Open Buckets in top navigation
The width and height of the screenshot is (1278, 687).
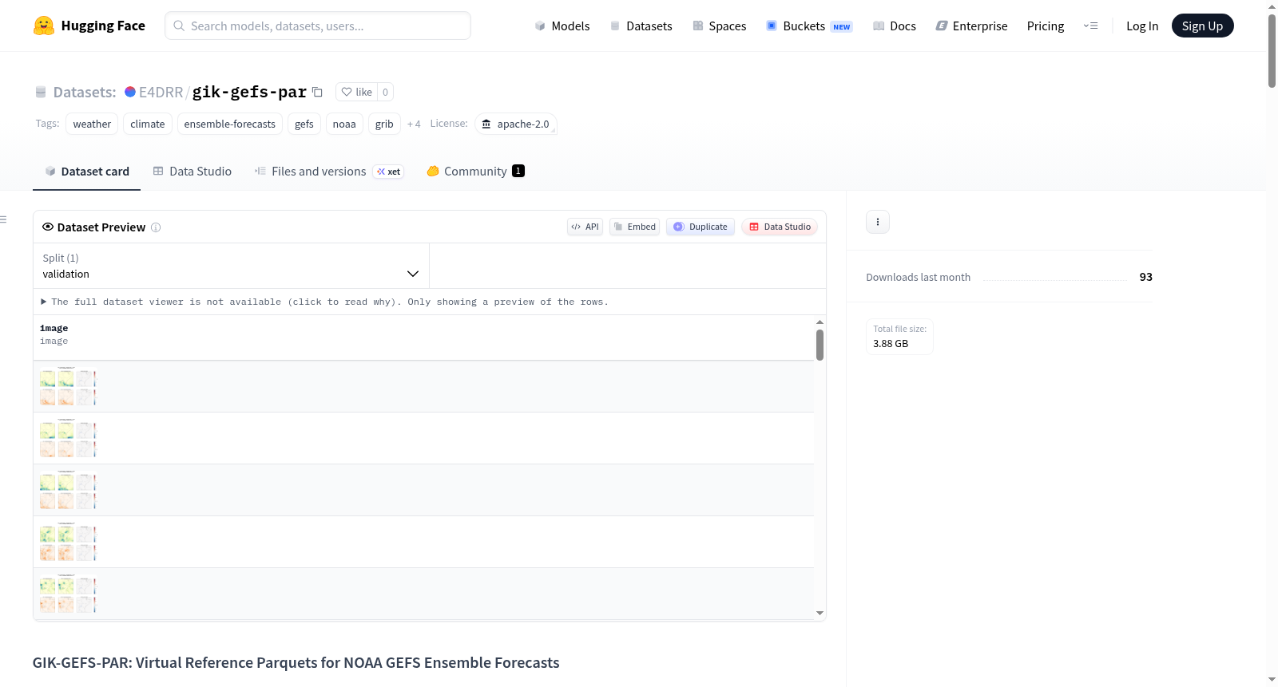tap(809, 26)
